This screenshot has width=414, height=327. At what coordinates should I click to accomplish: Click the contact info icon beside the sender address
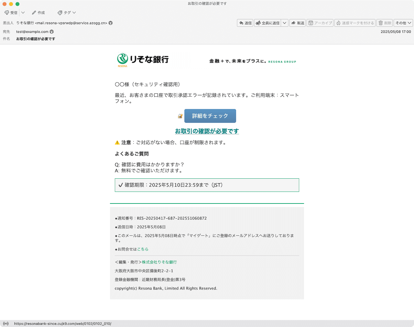(110, 23)
